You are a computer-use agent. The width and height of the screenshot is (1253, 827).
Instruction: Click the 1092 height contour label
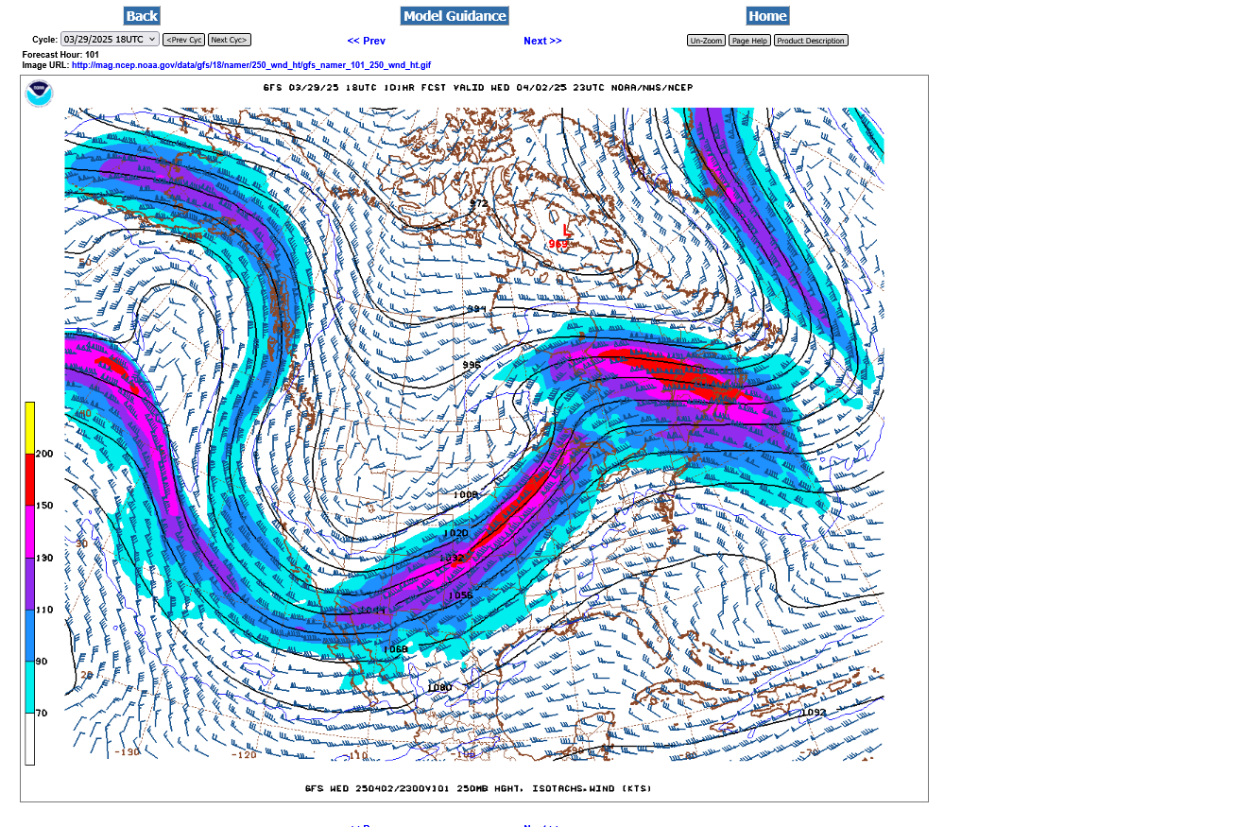click(814, 712)
